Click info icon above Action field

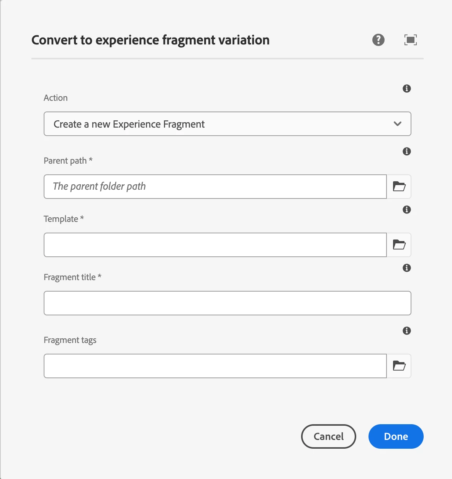coord(407,89)
